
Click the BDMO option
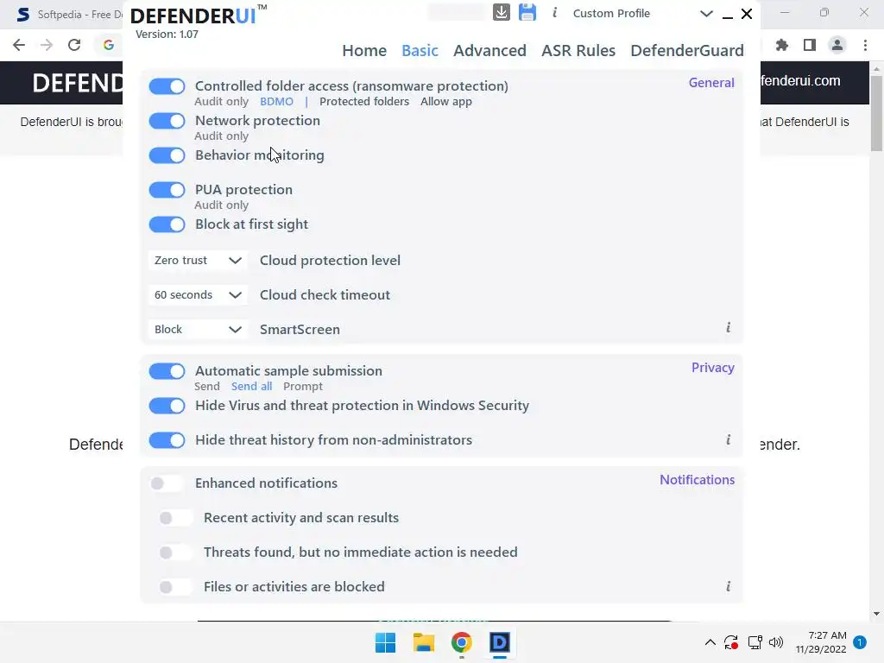pyautogui.click(x=276, y=102)
